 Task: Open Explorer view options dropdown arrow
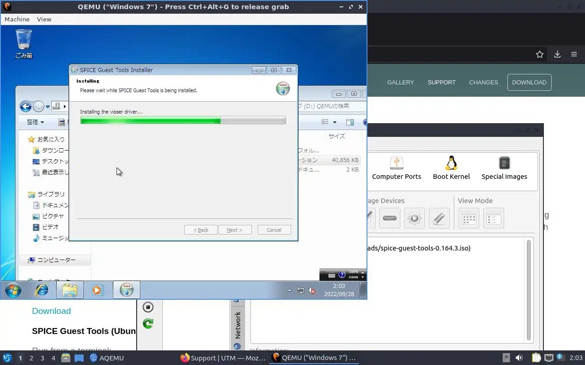coord(335,122)
